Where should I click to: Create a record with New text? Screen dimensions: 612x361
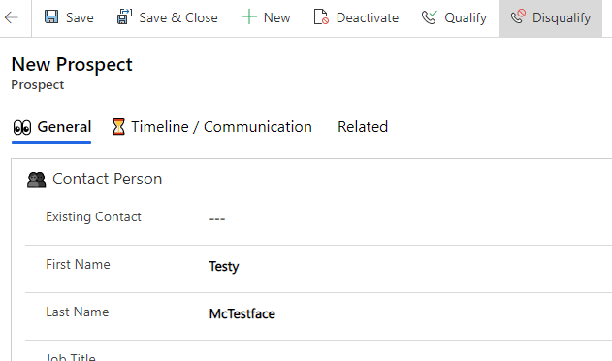coord(276,17)
